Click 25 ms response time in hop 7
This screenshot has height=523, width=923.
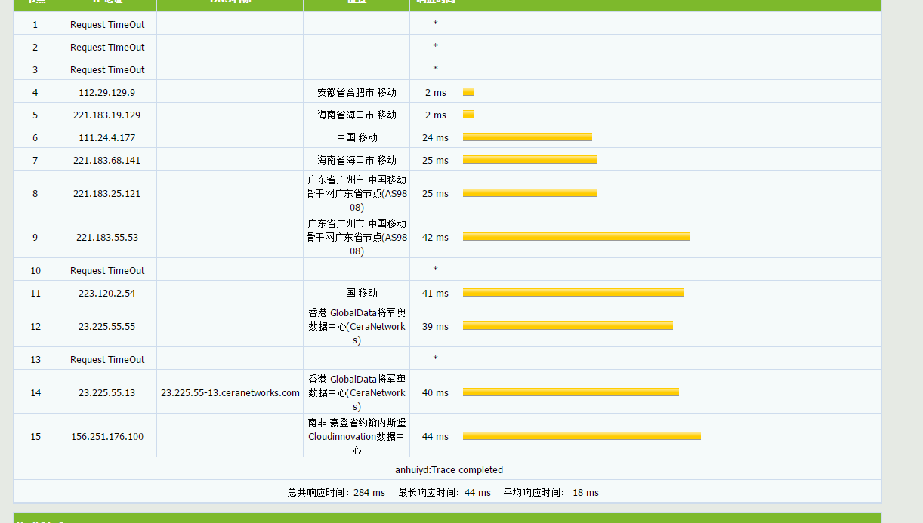(435, 160)
